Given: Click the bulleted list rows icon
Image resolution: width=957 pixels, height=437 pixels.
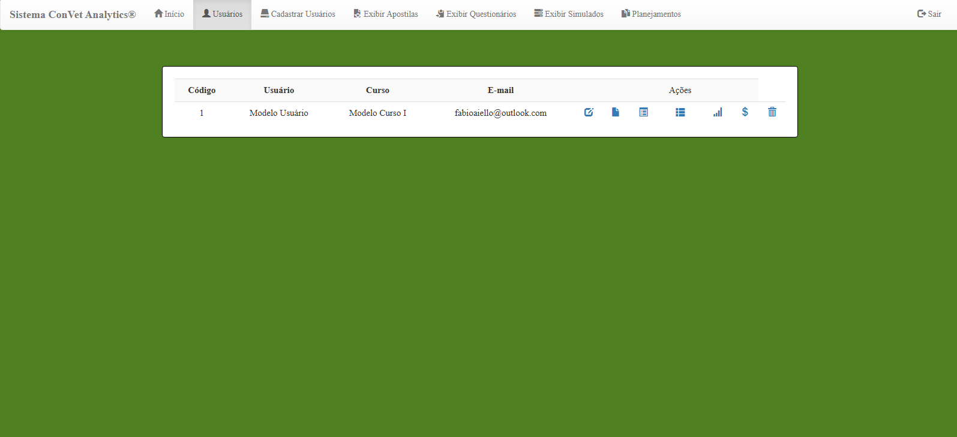Looking at the screenshot, I should pyautogui.click(x=680, y=112).
